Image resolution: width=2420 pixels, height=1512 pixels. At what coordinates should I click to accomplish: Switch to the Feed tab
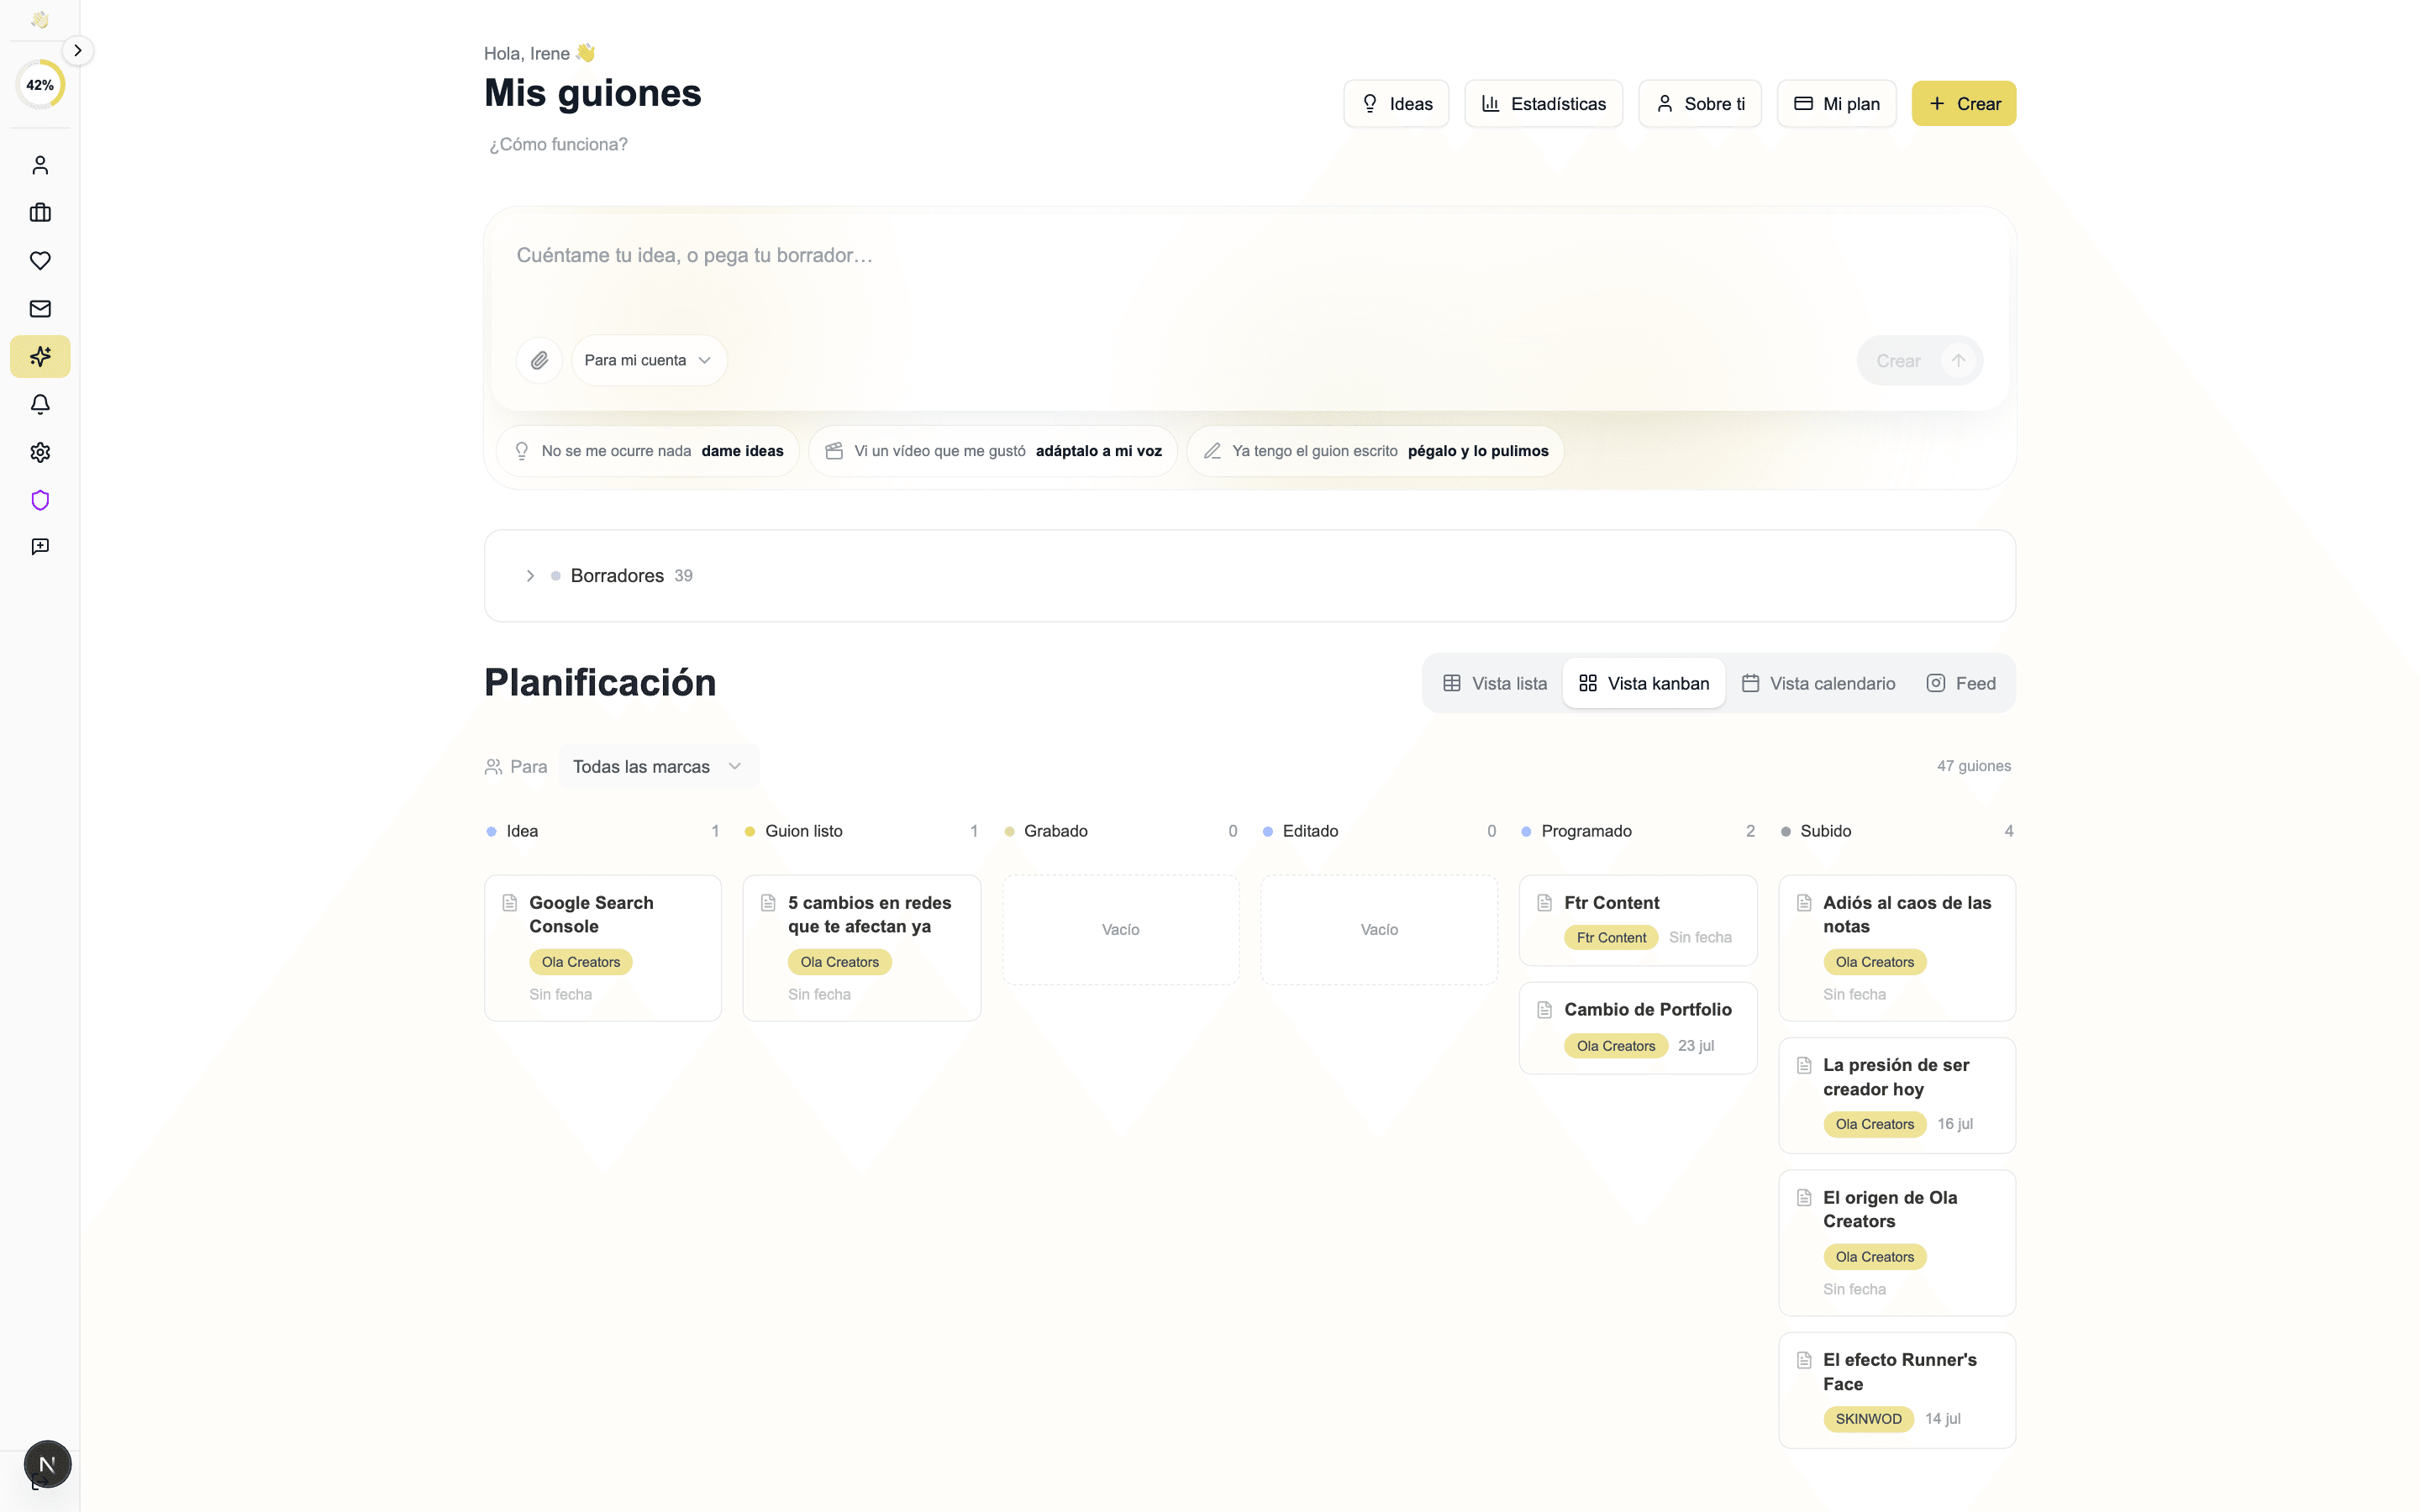click(1961, 683)
